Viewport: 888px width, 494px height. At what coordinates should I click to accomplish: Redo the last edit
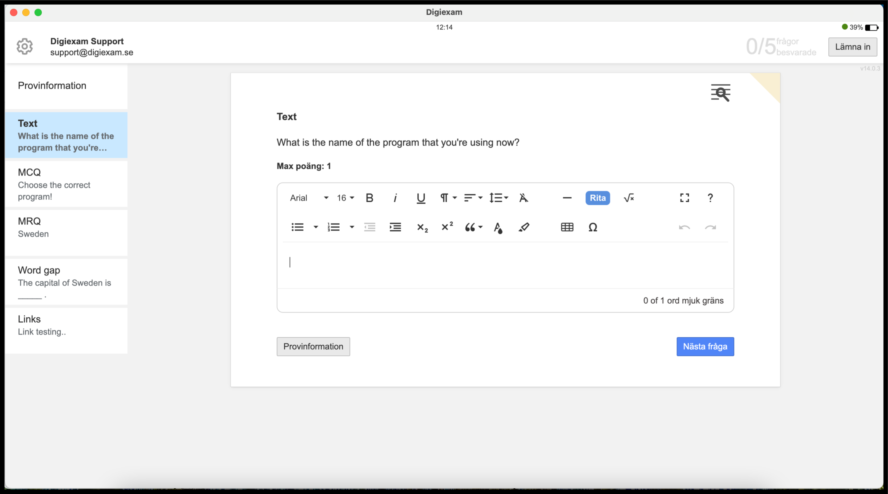(710, 227)
